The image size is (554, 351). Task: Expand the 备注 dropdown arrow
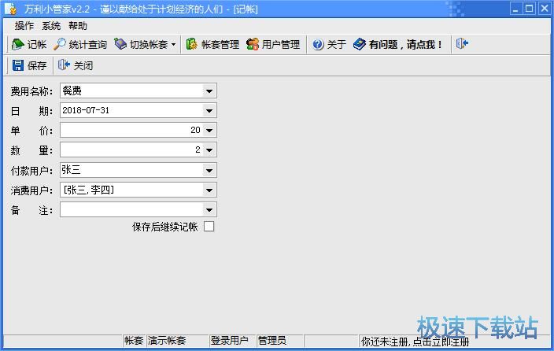[209, 210]
